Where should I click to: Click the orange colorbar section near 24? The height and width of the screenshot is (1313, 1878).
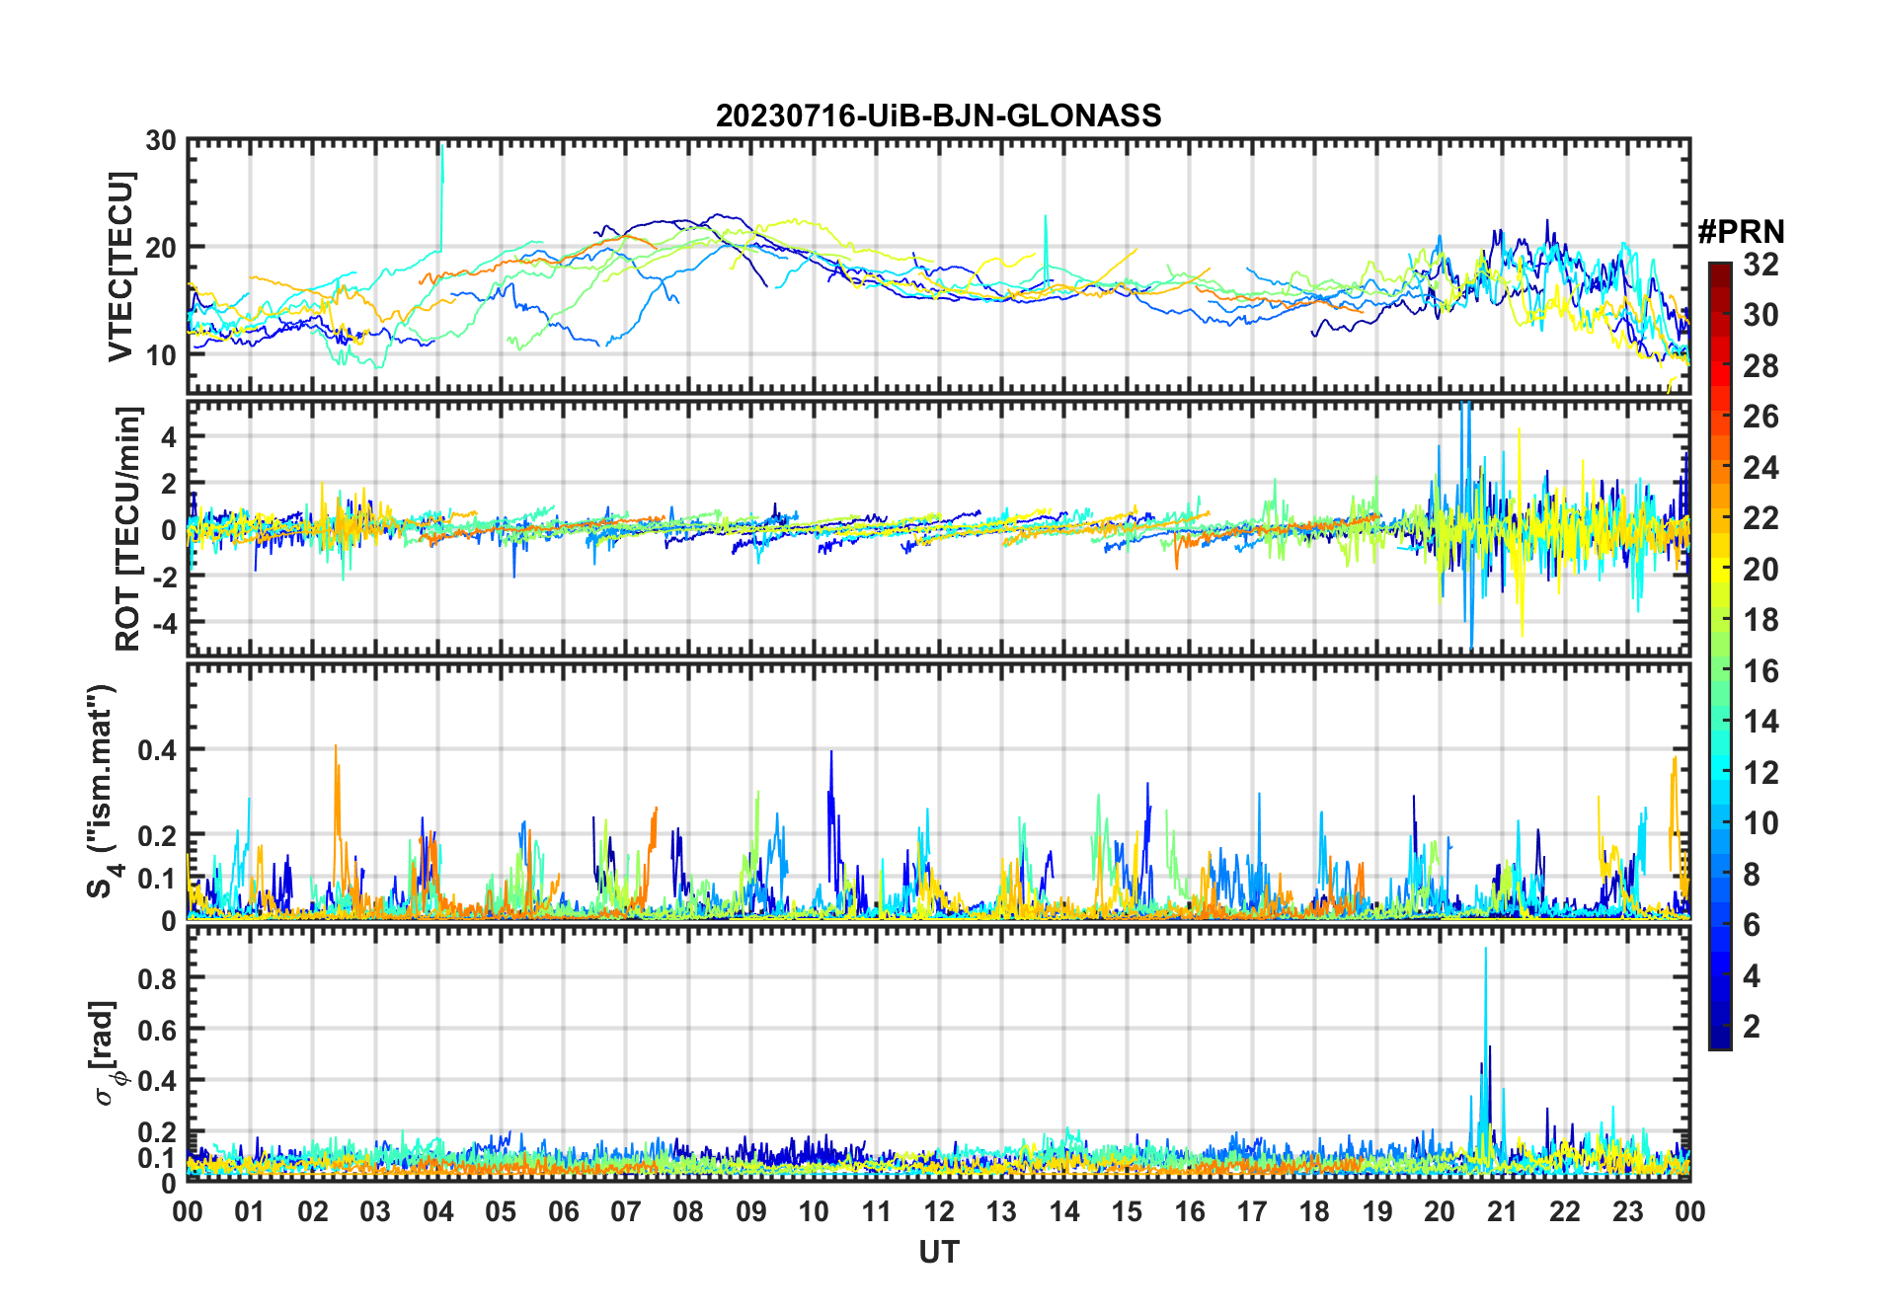(1720, 468)
